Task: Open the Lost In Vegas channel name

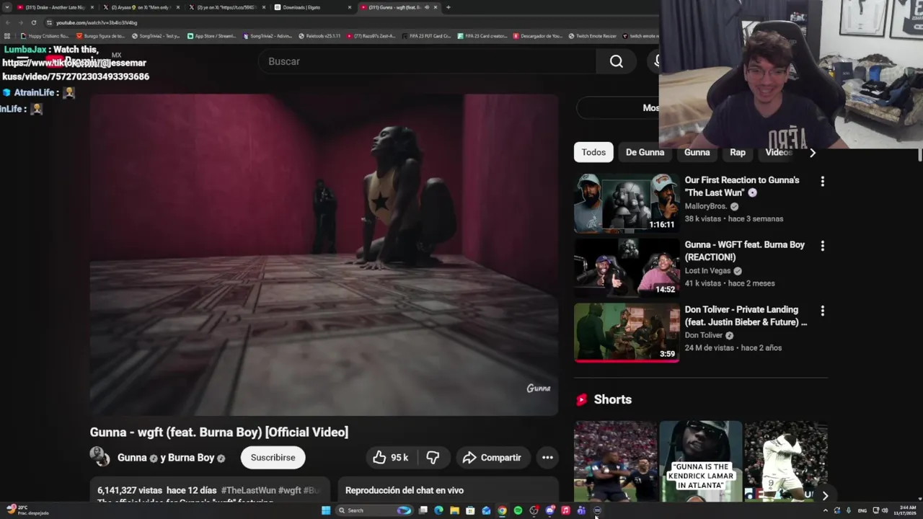Action: 707,271
